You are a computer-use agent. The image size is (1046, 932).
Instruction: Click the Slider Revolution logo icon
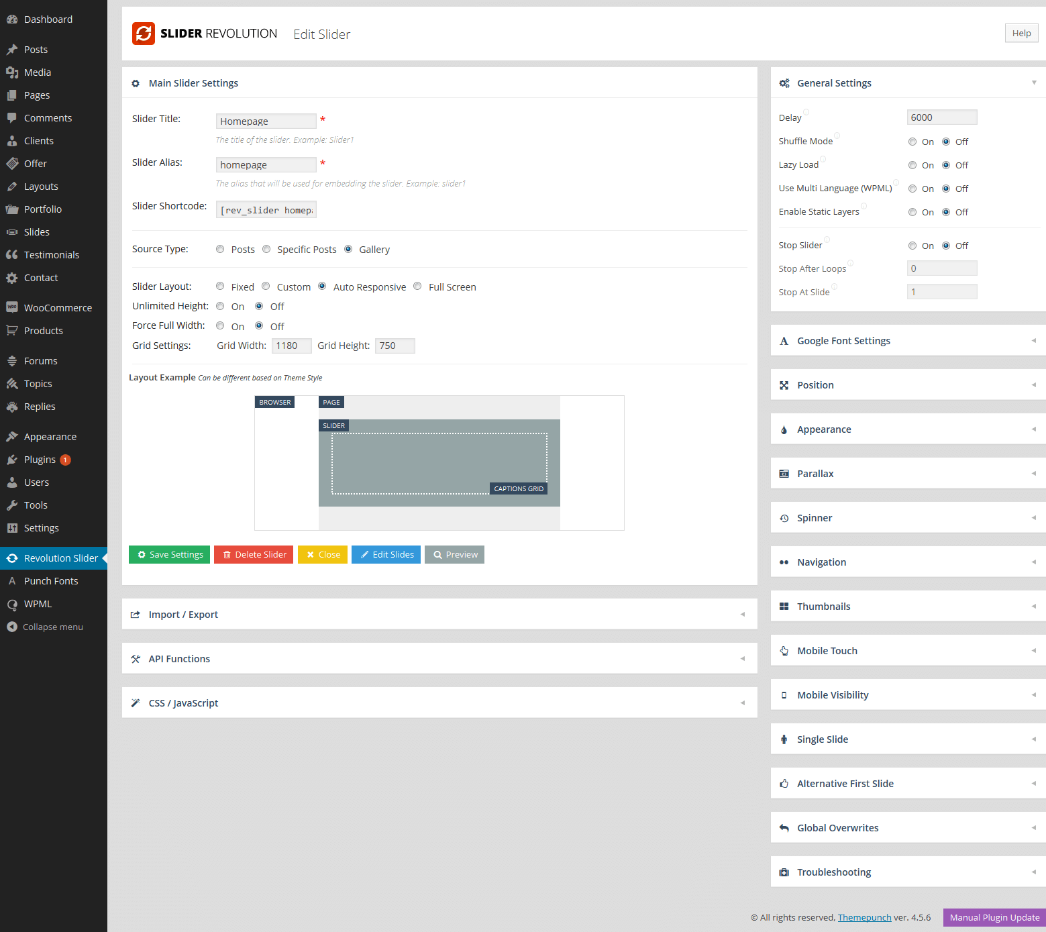pyautogui.click(x=143, y=34)
